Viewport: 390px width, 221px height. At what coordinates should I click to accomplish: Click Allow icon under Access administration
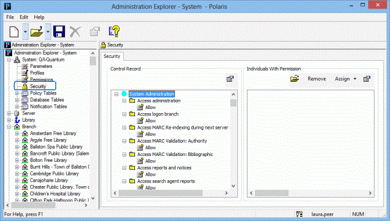coord(140,107)
